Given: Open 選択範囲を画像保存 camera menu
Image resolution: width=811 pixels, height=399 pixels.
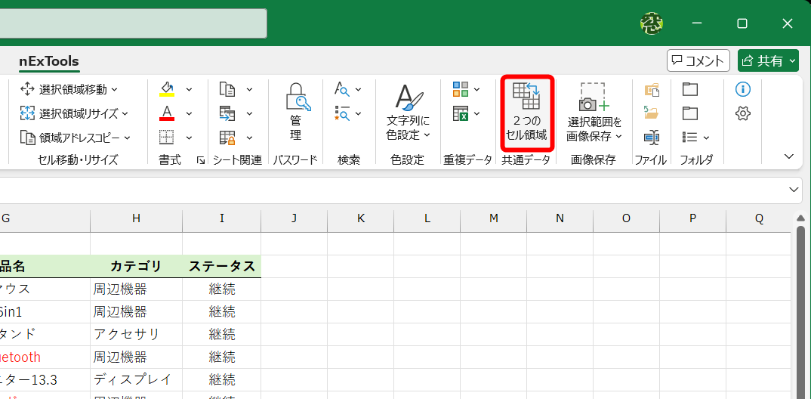Looking at the screenshot, I should coord(594,113).
